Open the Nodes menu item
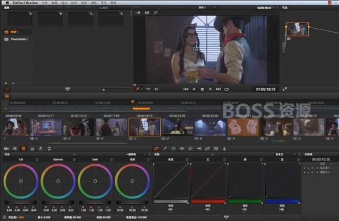The width and height of the screenshot is (339, 221). coord(103,3)
